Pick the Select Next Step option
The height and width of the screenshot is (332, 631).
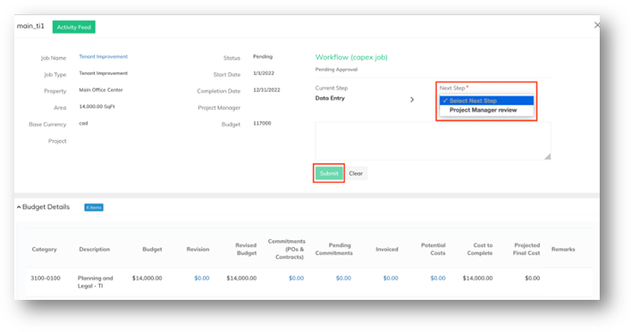486,101
